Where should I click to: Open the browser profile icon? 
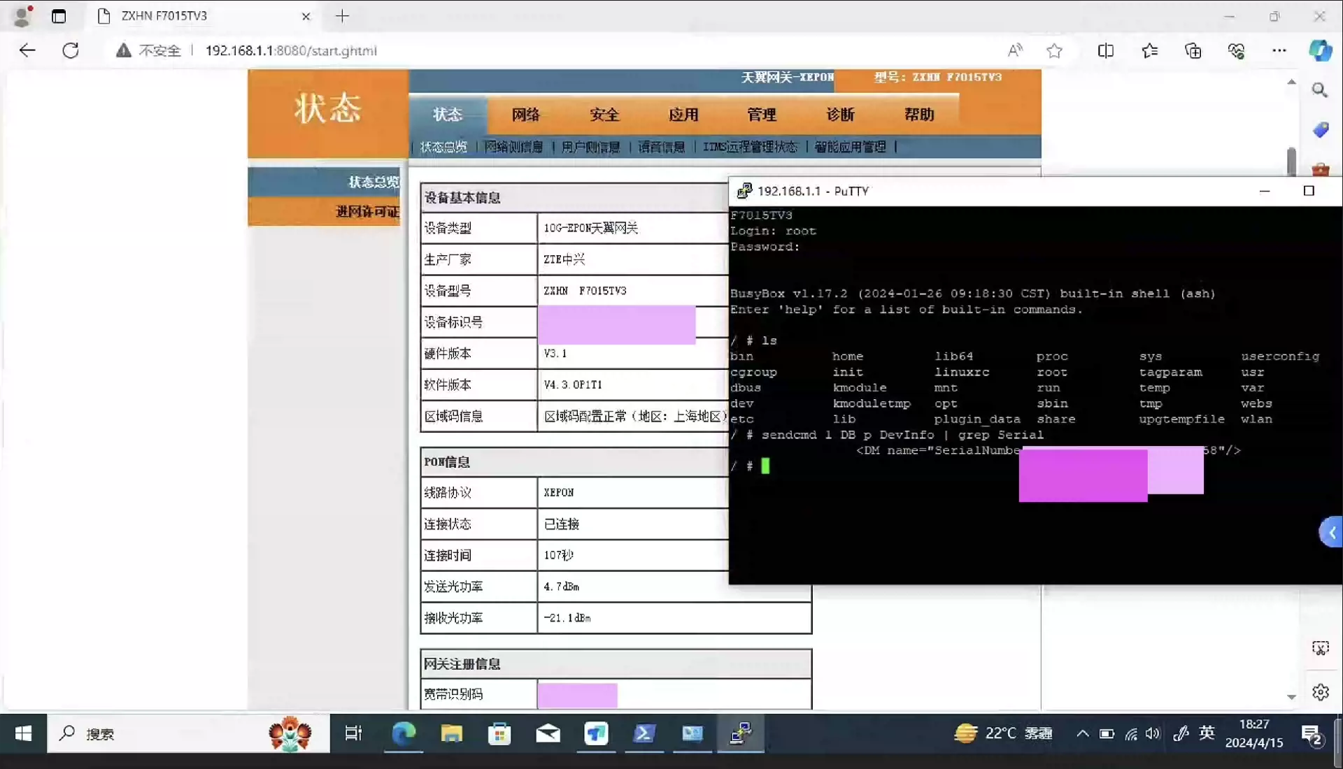pyautogui.click(x=22, y=16)
